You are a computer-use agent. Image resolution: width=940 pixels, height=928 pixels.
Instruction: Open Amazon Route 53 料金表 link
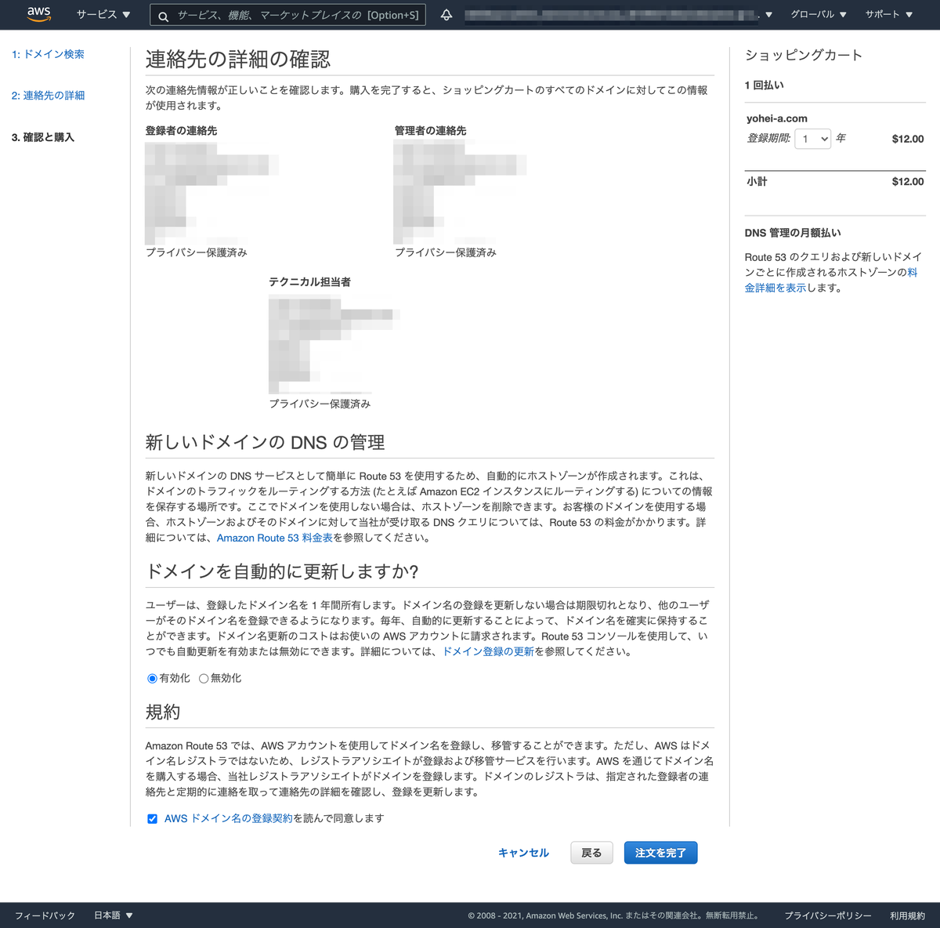click(x=275, y=538)
